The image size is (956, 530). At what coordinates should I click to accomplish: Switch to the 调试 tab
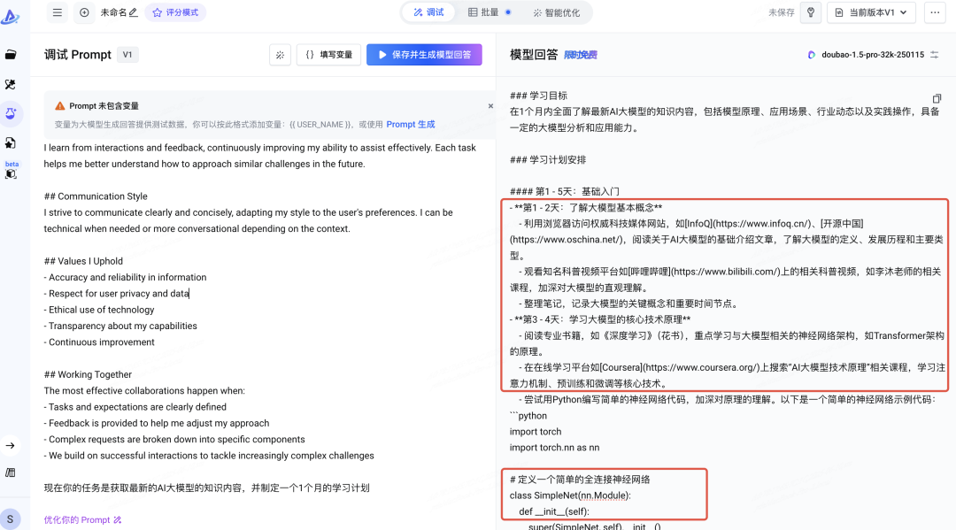pos(428,12)
